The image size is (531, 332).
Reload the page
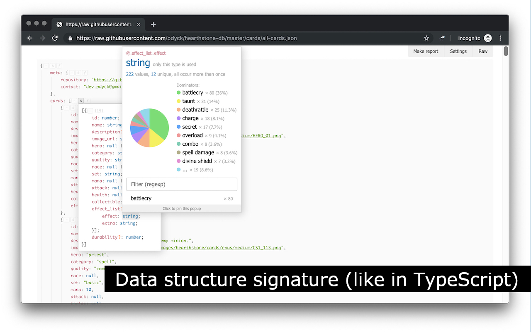(55, 38)
